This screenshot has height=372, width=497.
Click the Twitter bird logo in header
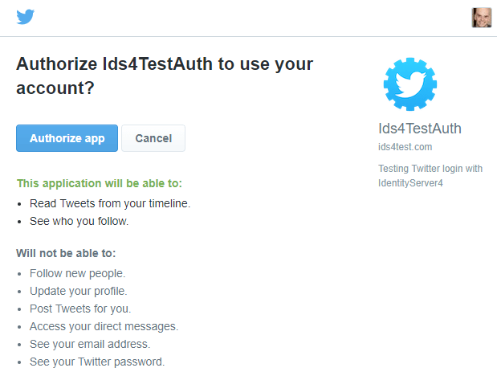[x=26, y=17]
